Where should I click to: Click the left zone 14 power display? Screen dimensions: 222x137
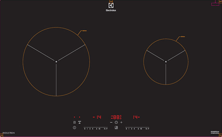click(x=97, y=117)
